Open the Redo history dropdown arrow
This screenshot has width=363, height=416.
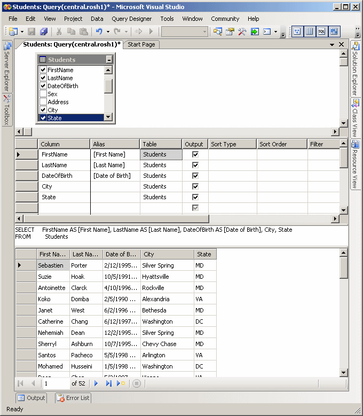126,32
